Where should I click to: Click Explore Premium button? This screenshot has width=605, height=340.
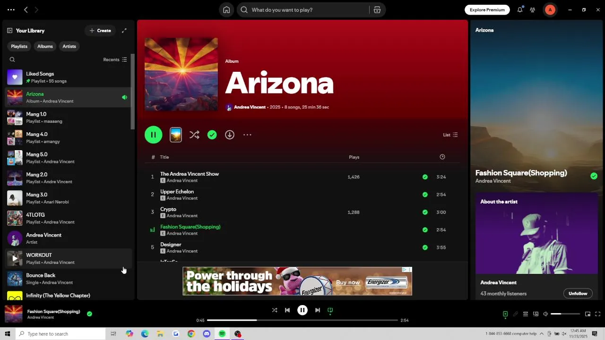click(487, 10)
